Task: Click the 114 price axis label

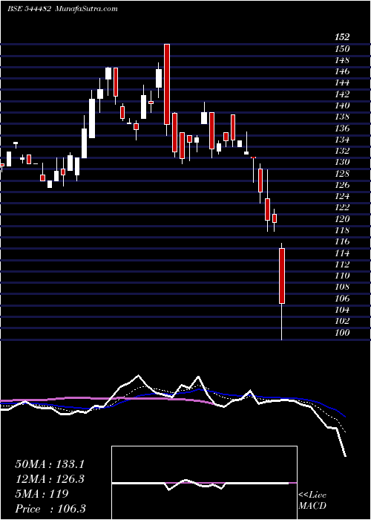Action: 342,253
